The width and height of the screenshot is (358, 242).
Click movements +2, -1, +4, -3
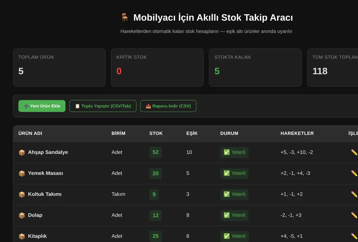295,173
